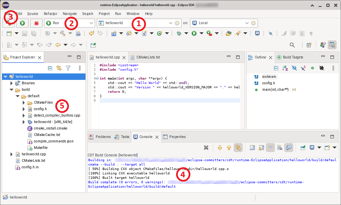Click Clear Console icon
Screen dimensions: 341x205
280,148
